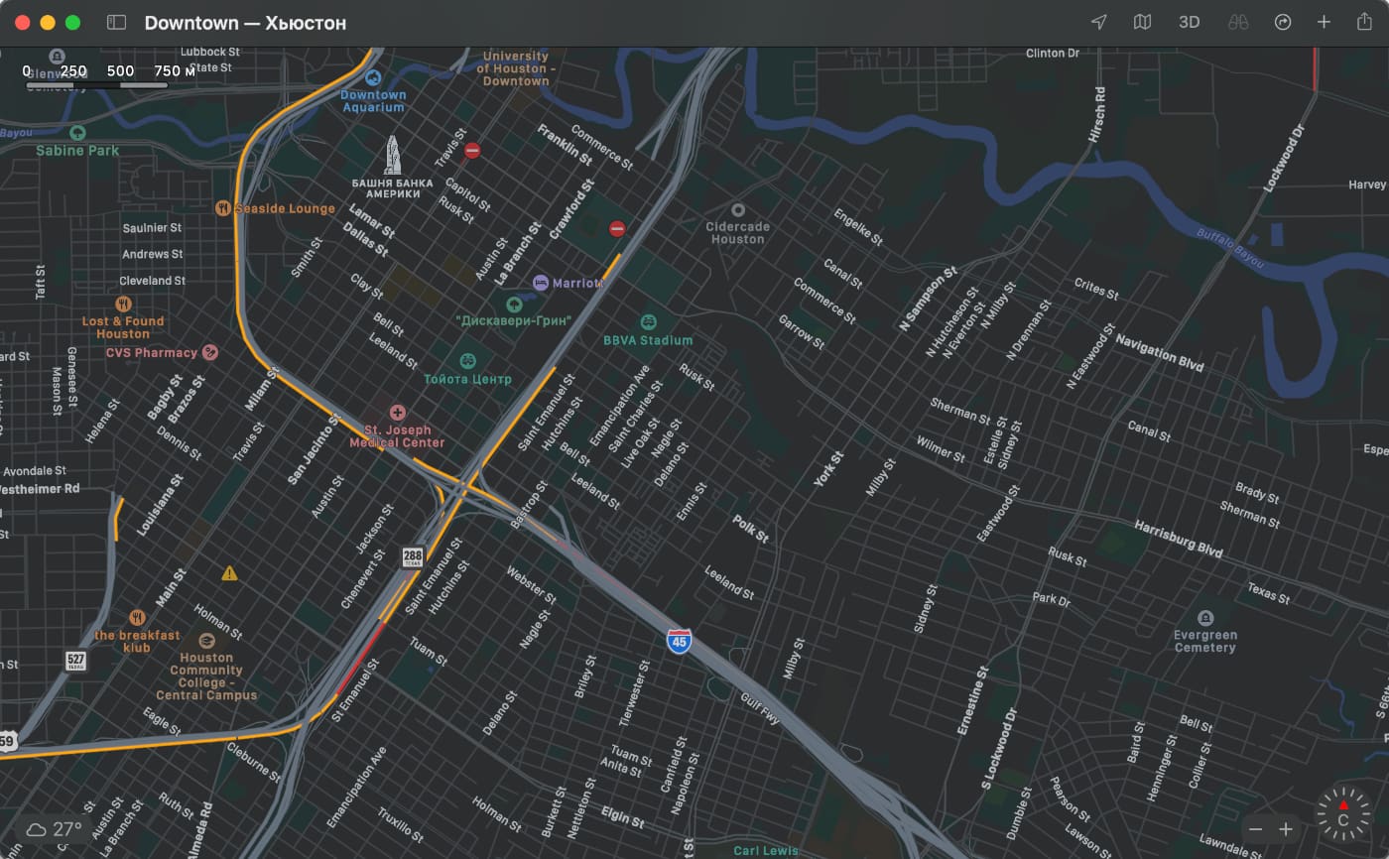Click Harrisburg Blvd label
This screenshot has height=859, width=1389.
click(1179, 538)
